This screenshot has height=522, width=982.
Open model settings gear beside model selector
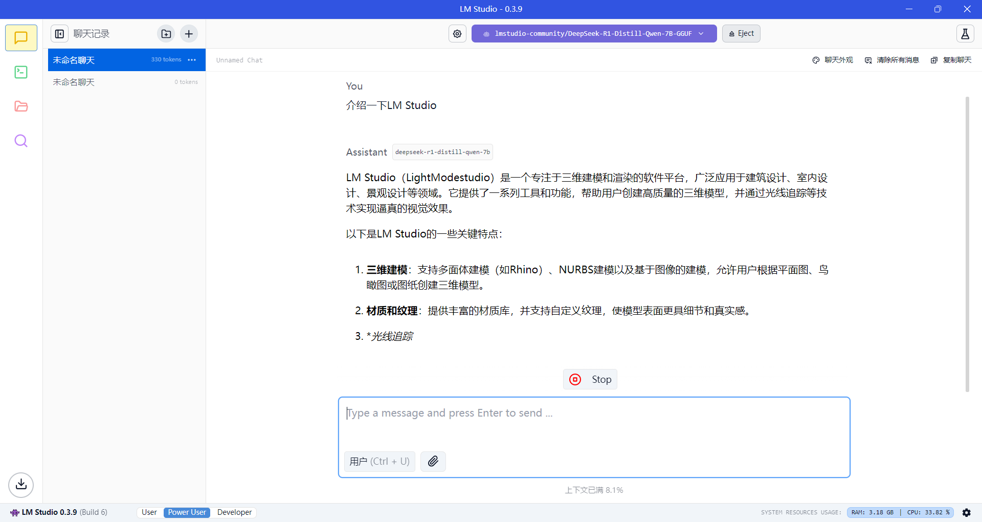[x=457, y=34]
